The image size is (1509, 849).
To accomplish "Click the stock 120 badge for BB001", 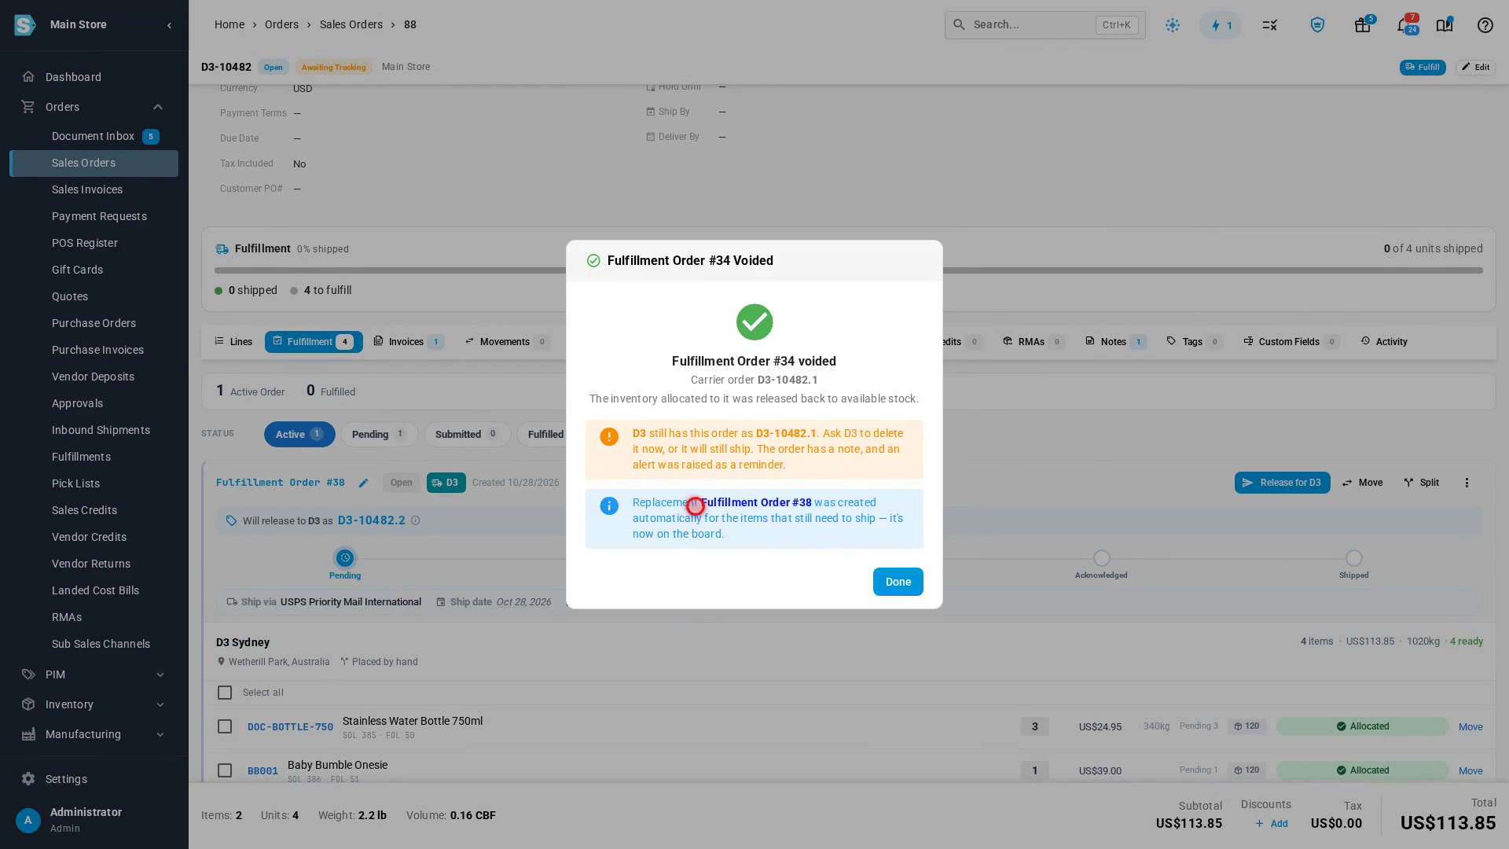I will pyautogui.click(x=1247, y=770).
